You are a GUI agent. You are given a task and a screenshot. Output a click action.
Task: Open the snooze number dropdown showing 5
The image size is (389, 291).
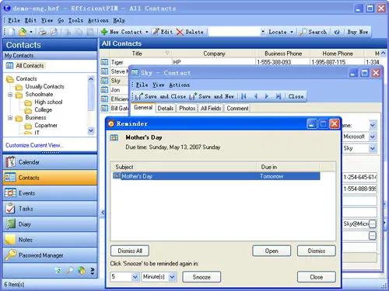[135, 277]
